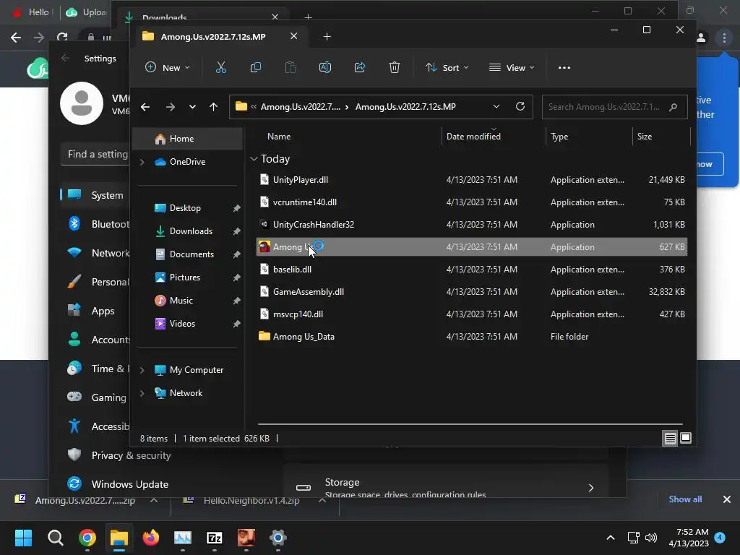740x555 pixels.
Task: Click the clock and date in taskbar
Action: coord(689,538)
